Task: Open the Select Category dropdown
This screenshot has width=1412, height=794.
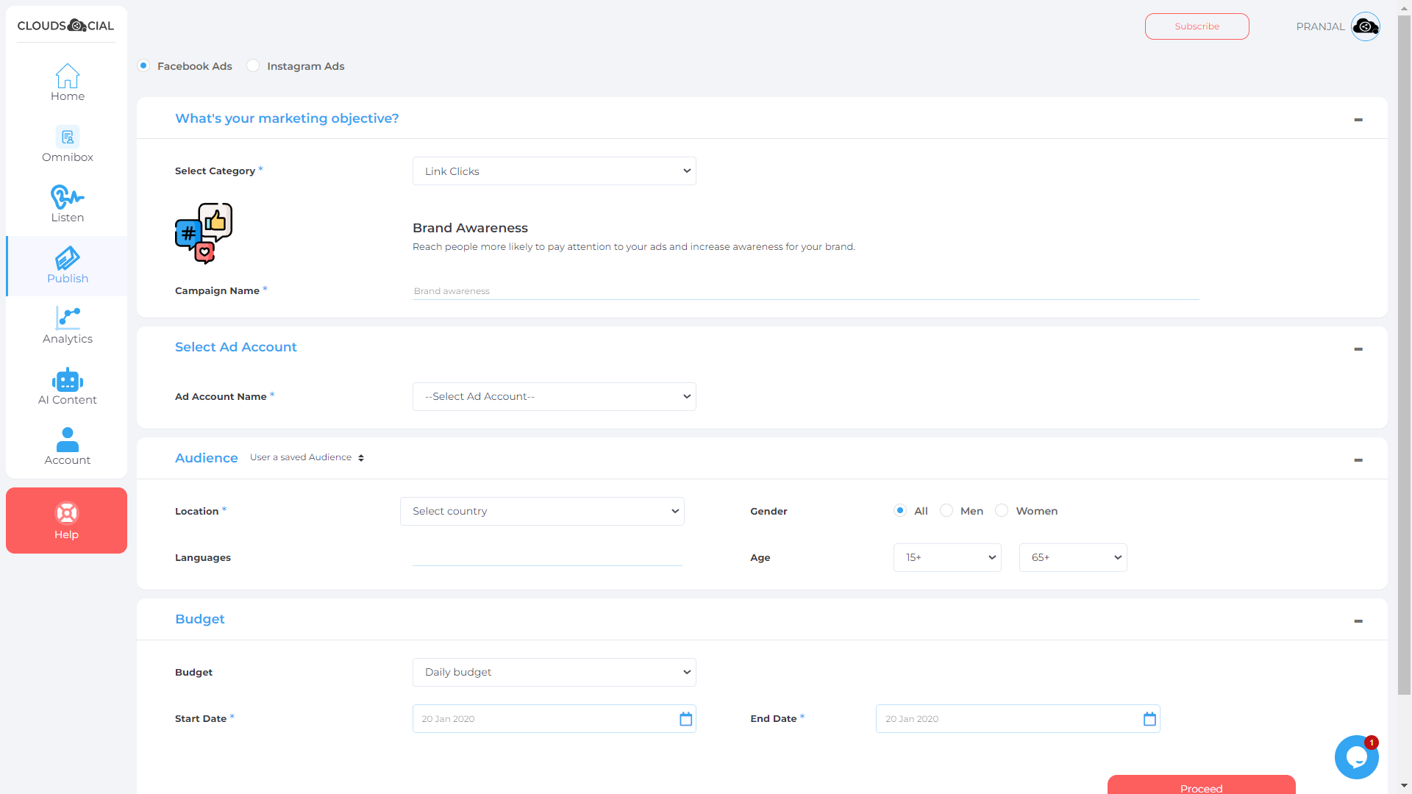Action: coord(554,171)
